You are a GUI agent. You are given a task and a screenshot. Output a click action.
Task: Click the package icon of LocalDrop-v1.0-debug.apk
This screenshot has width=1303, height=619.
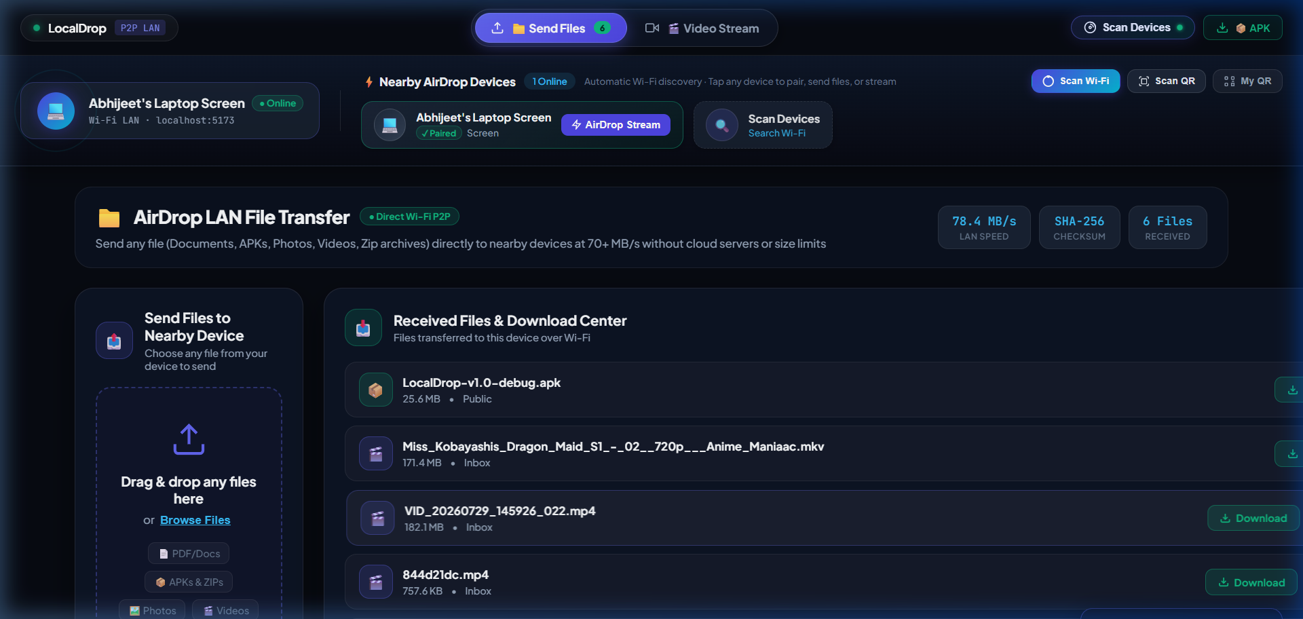(375, 390)
